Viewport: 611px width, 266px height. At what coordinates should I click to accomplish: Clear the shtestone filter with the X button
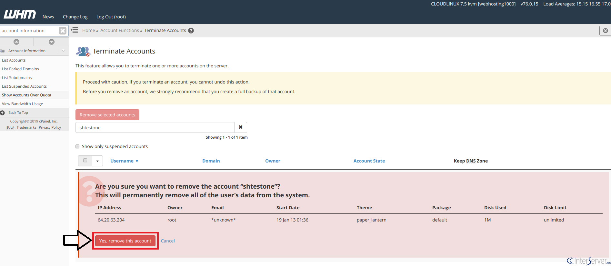241,127
